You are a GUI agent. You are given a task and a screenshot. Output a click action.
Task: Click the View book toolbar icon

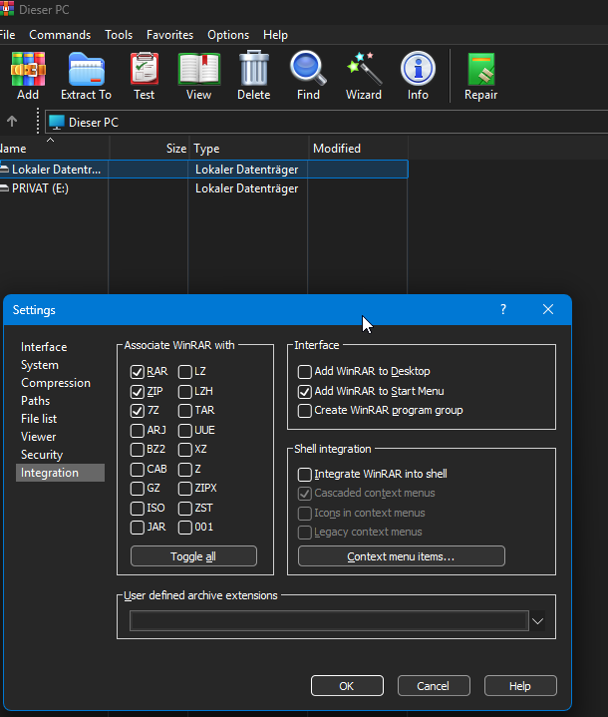[199, 69]
